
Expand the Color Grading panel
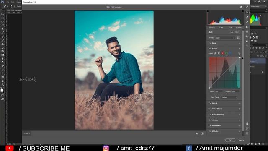click(x=210, y=115)
